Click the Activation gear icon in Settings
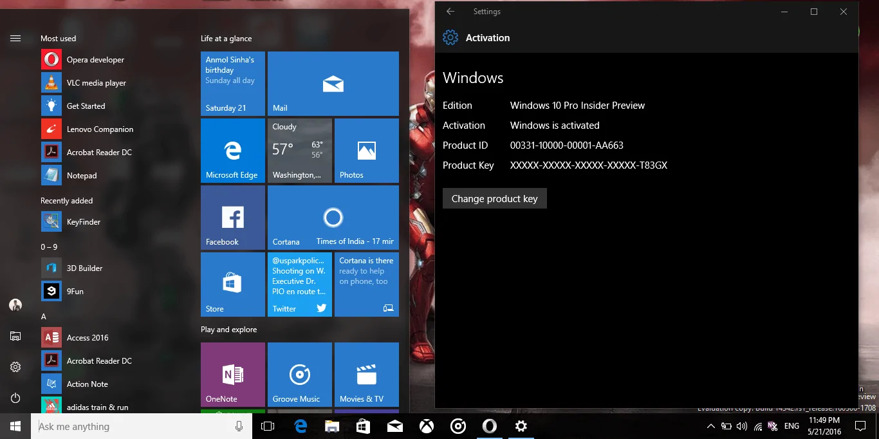The height and width of the screenshot is (439, 879). 450,38
